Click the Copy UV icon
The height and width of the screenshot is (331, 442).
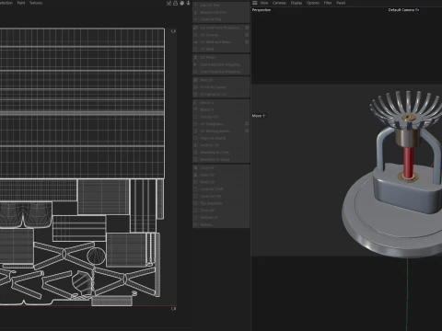(195, 167)
